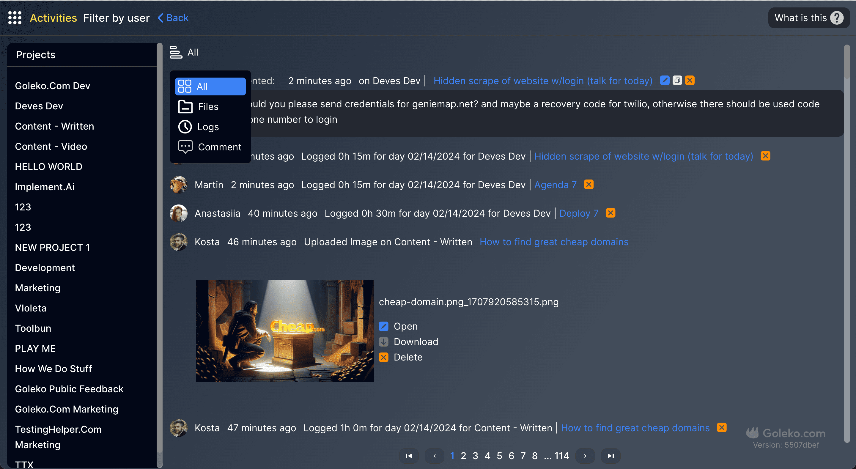Open cheap-domain image thumbnail

284,331
